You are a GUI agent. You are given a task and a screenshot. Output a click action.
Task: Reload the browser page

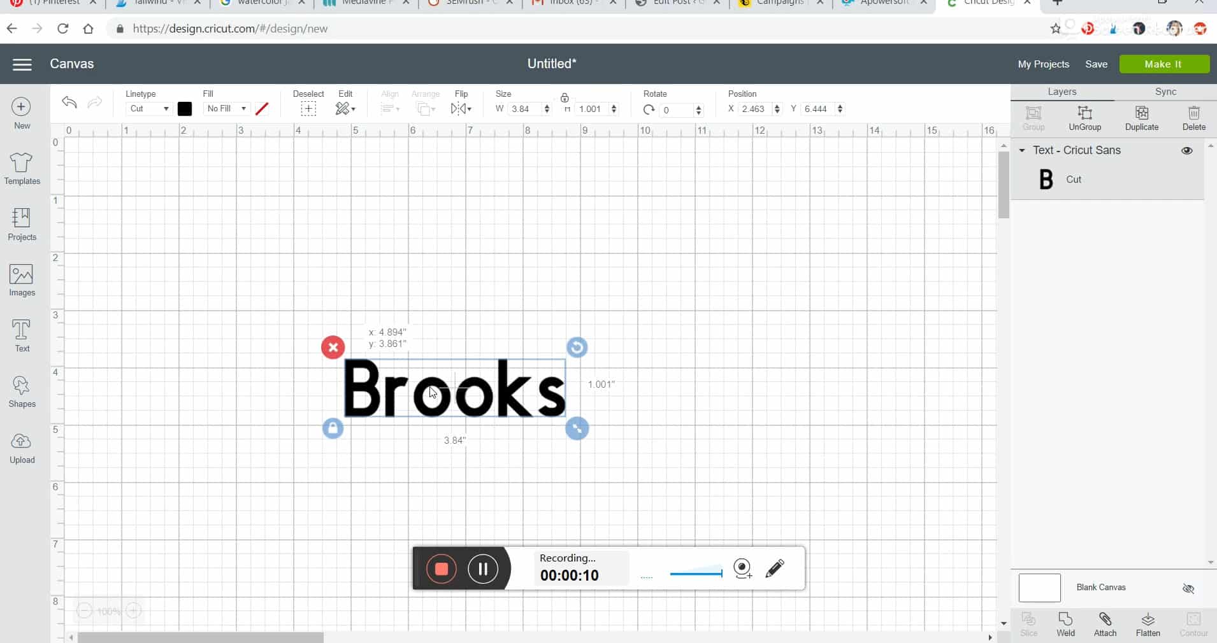pos(62,29)
